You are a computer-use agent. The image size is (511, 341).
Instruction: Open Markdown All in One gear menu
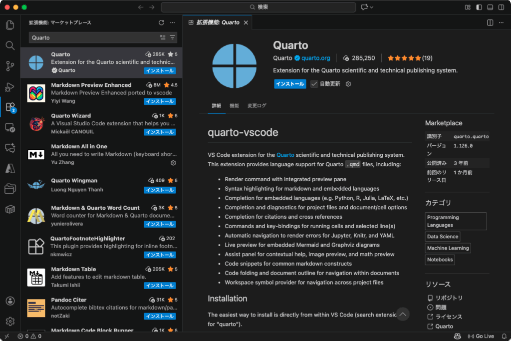pos(173,163)
